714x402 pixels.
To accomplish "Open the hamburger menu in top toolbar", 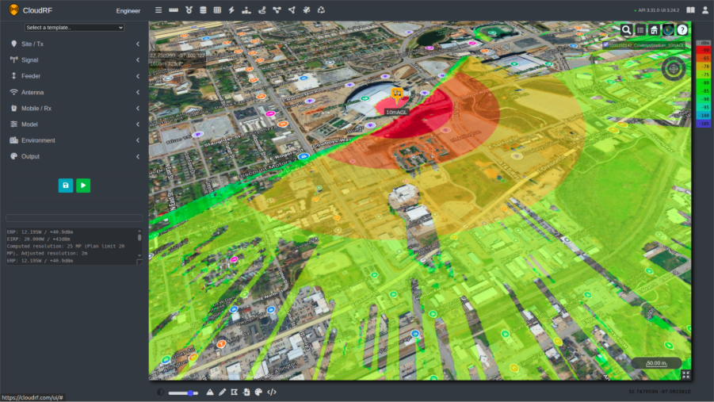I will tap(158, 10).
